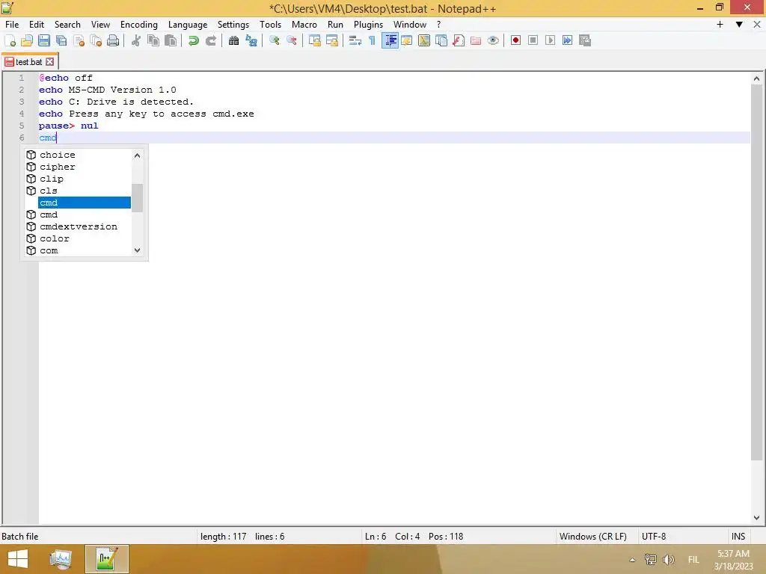Open the UTF-8 encoding status field
The width and height of the screenshot is (766, 574).
point(654,536)
